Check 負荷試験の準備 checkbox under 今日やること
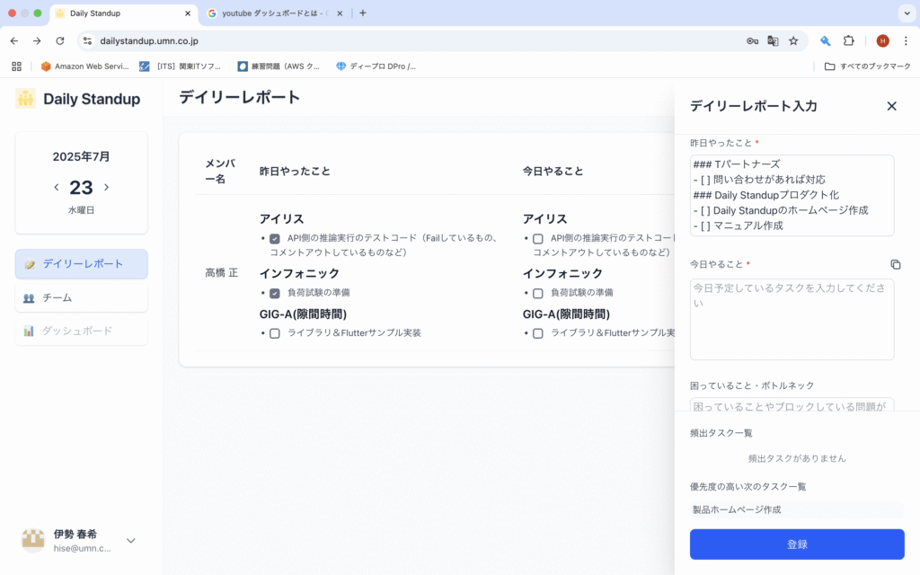This screenshot has width=920, height=575. click(537, 294)
